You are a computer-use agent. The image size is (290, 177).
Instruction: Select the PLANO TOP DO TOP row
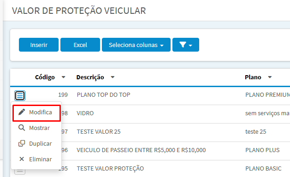[x=150, y=95]
